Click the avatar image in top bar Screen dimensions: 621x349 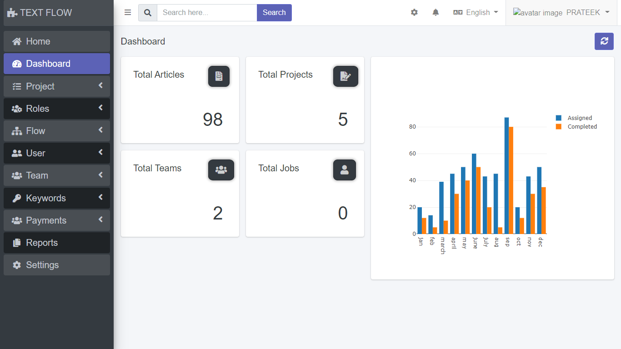click(538, 13)
